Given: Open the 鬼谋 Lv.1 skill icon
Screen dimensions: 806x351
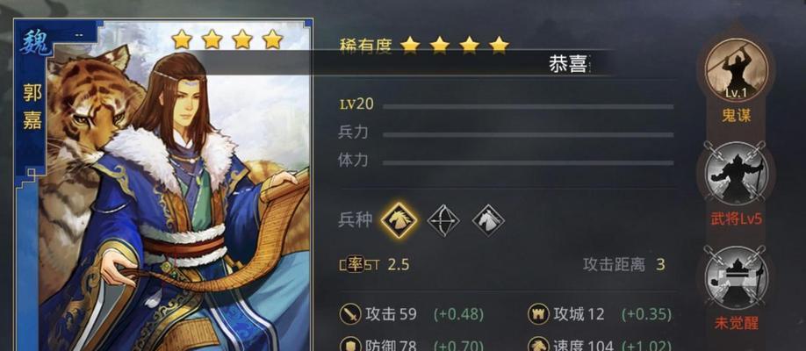Looking at the screenshot, I should pos(736,70).
